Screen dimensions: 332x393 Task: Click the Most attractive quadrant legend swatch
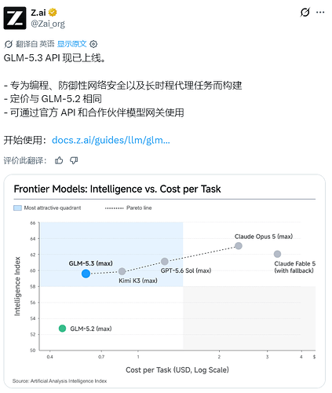17,208
